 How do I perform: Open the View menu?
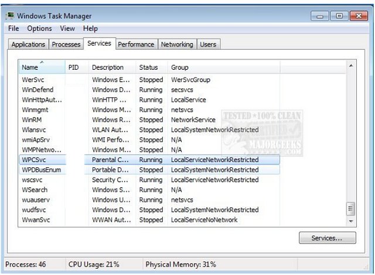click(67, 29)
